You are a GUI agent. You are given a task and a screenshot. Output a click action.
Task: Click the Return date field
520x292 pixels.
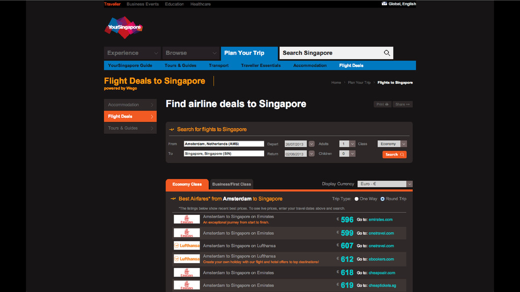[296, 154]
